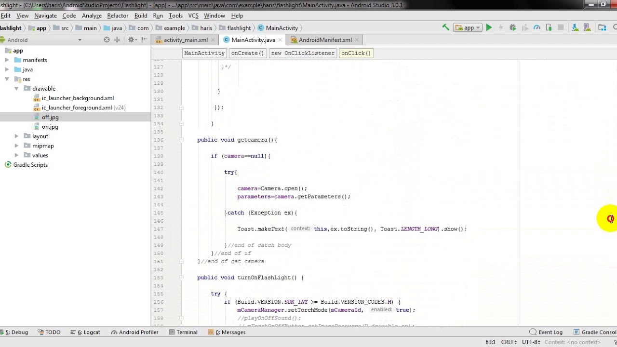This screenshot has width=617, height=347.
Task: Collapse the drawable folder
Action: tap(16, 89)
